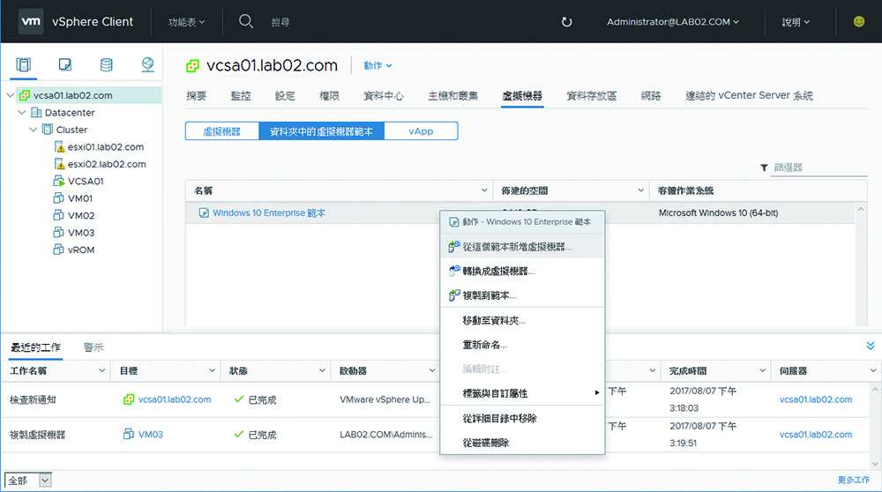Open the 動作 actions dropdown
882x492 pixels.
(377, 66)
